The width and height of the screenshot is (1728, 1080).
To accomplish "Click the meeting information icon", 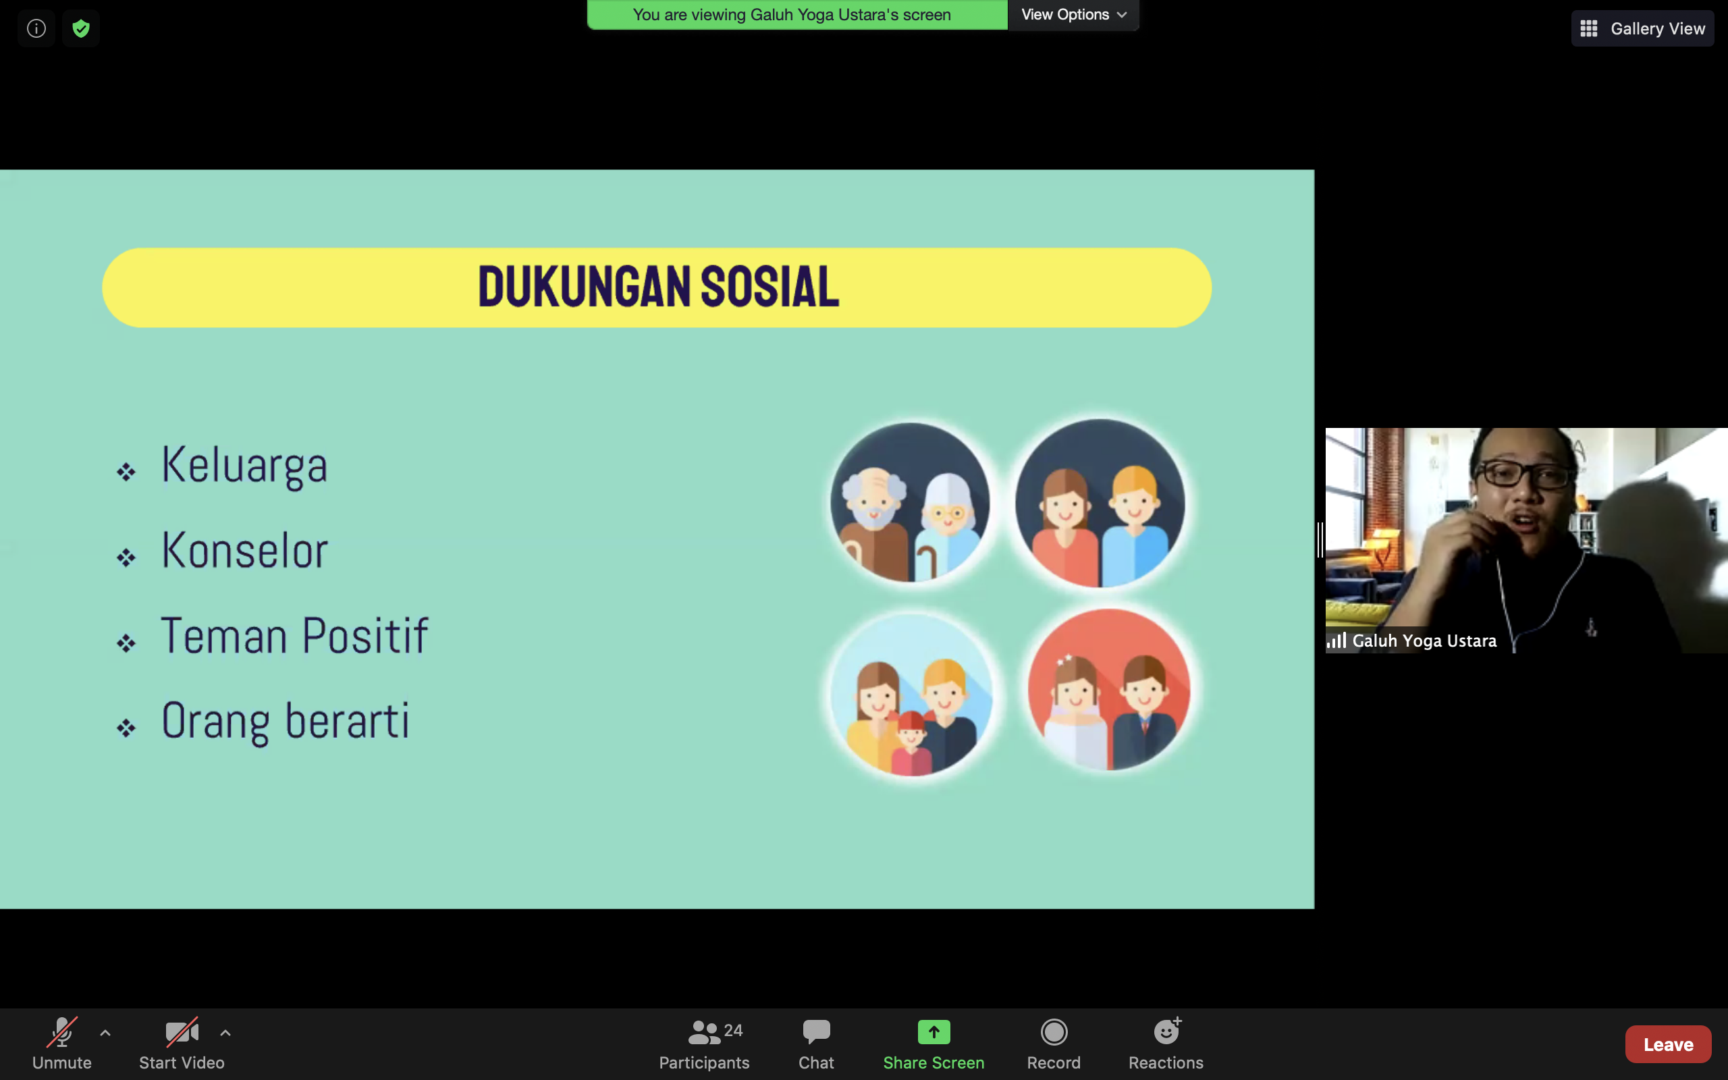I will tap(36, 28).
